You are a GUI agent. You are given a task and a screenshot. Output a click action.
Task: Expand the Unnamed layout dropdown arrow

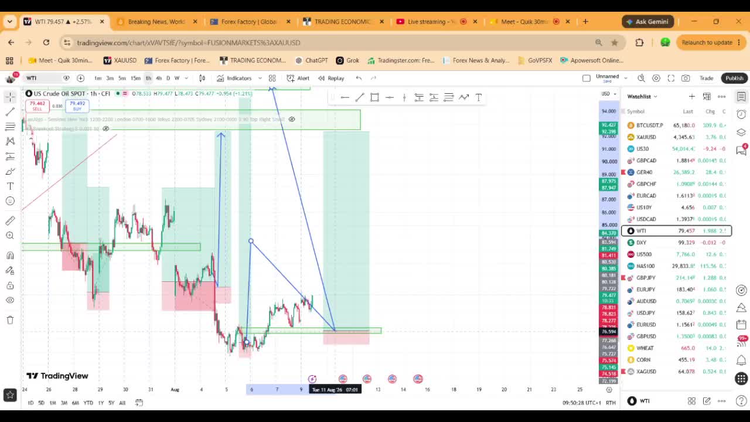[x=626, y=78]
